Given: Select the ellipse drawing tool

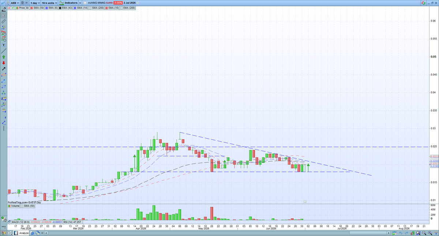Looking at the screenshot, I should point(4,74).
